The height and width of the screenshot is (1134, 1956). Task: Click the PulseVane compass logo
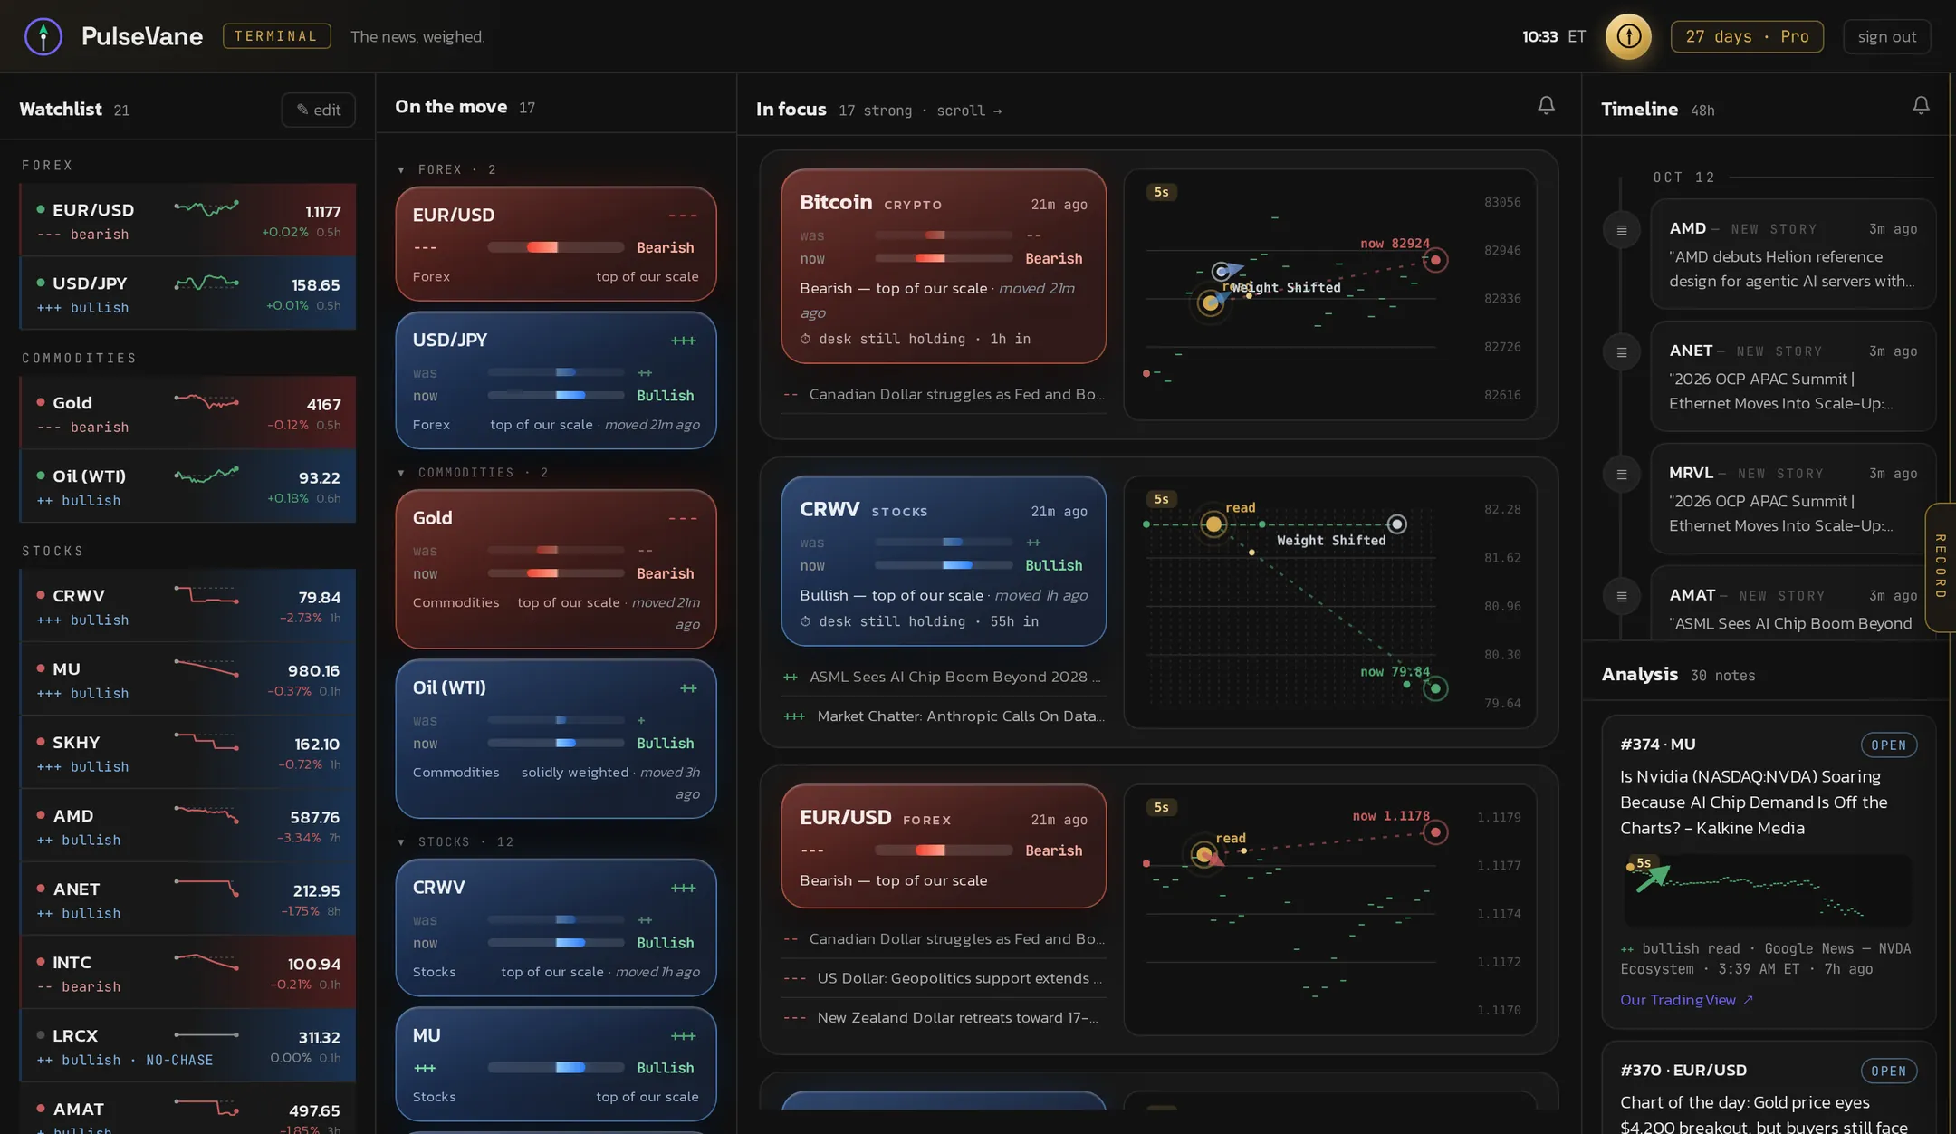[x=43, y=36]
